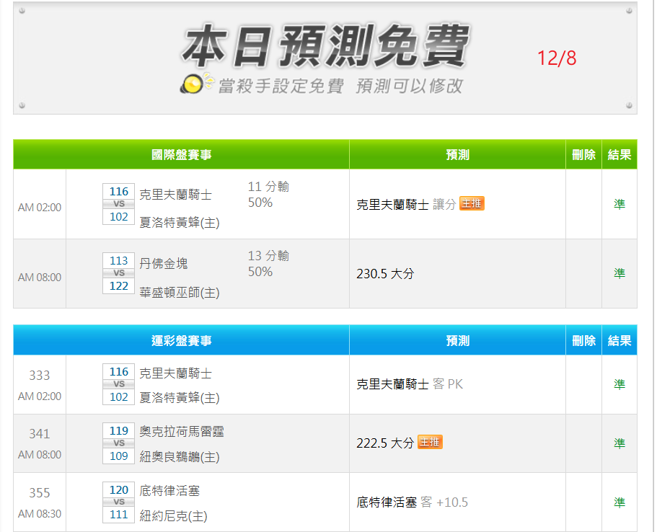The width and height of the screenshot is (657, 532).
Task: Click the VS badge for 丹佛金塊 vs 華盛頓巫師
Action: point(118,273)
